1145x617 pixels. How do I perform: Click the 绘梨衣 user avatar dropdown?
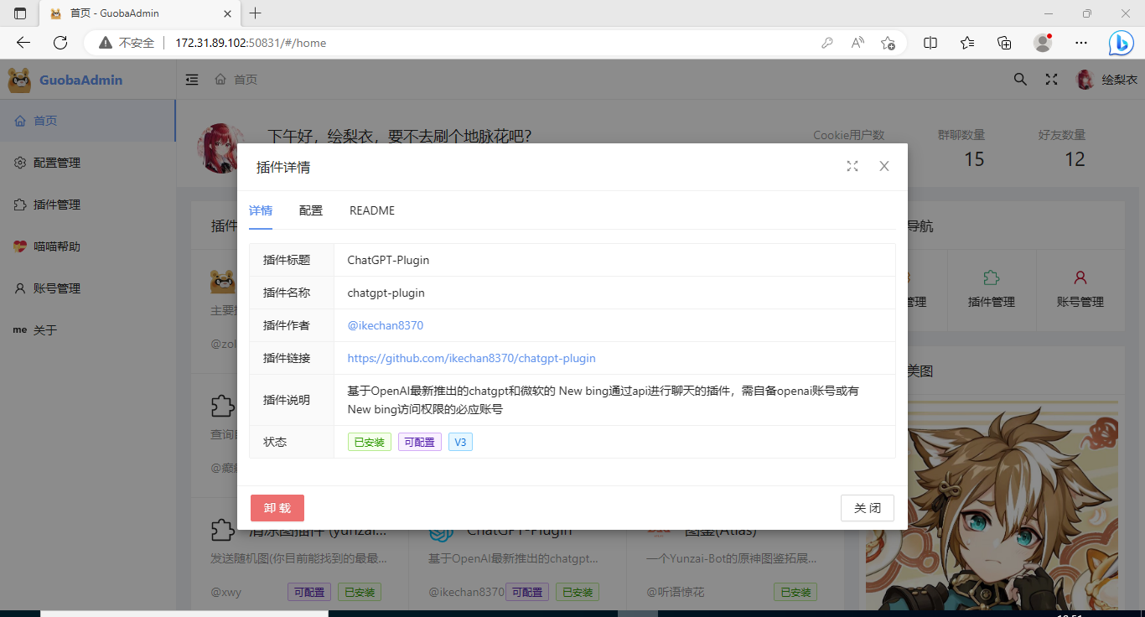point(1106,80)
